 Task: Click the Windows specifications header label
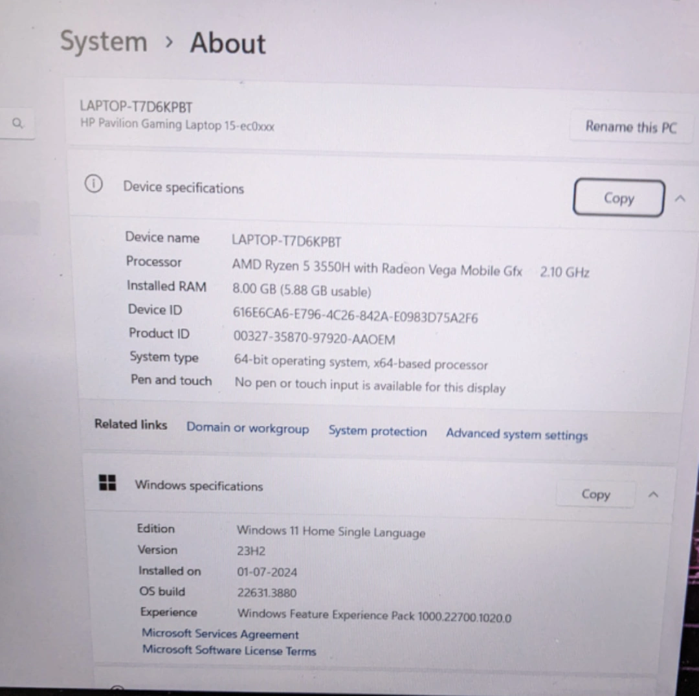click(x=199, y=486)
